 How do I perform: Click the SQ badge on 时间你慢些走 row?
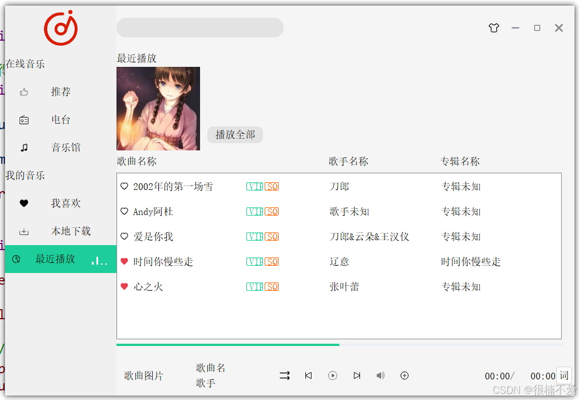pyautogui.click(x=272, y=262)
